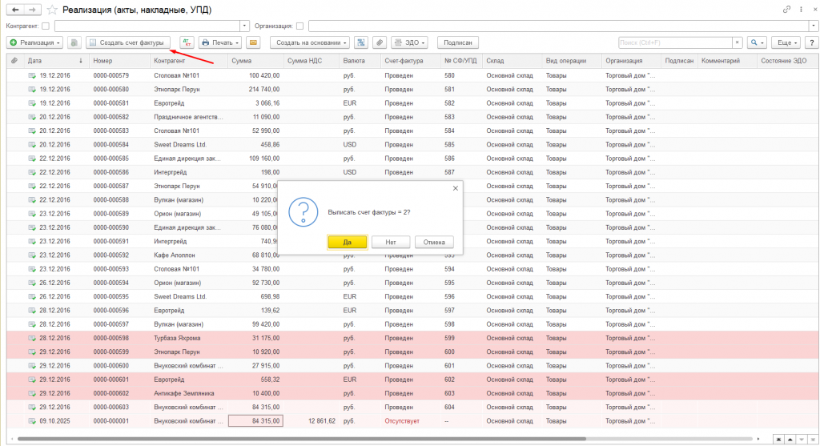
Task: Click the Дт/Кт postings icon
Action: coord(186,42)
